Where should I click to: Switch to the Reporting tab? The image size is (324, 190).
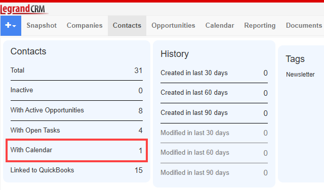click(260, 26)
